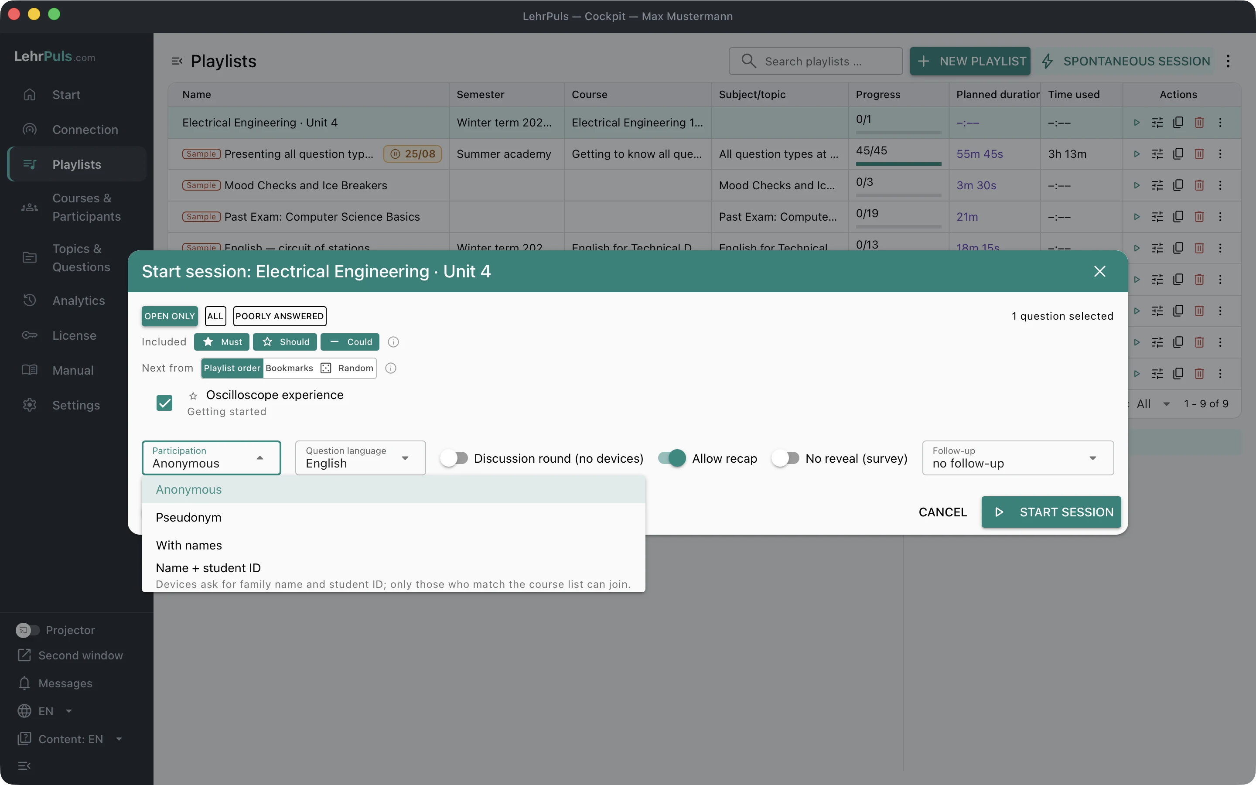Open Settings in sidebar
This screenshot has width=1256, height=785.
click(77, 405)
